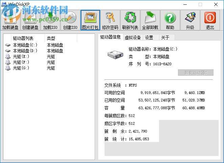Select the 光驱(G:) row text
This screenshot has height=163, width=224.
21,68
